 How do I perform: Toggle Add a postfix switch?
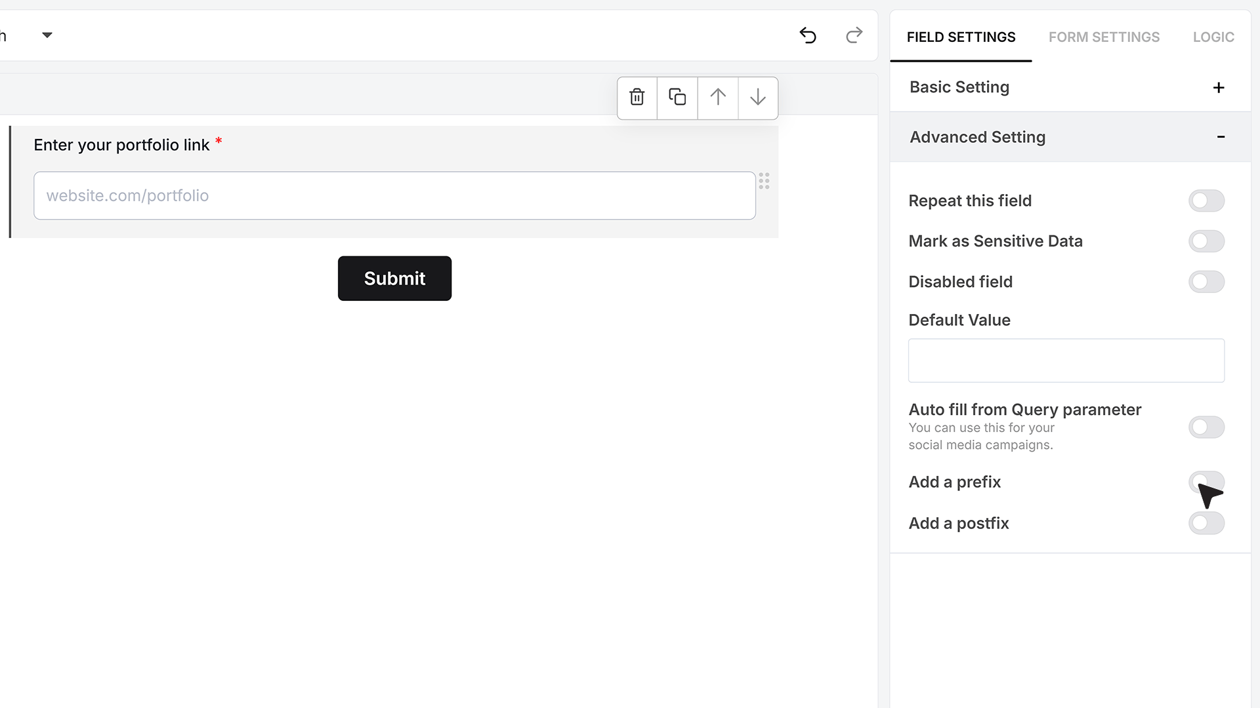[x=1206, y=523]
